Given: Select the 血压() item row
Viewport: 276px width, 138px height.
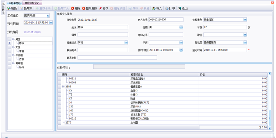Looking at the screenshot, I should 163,91.
